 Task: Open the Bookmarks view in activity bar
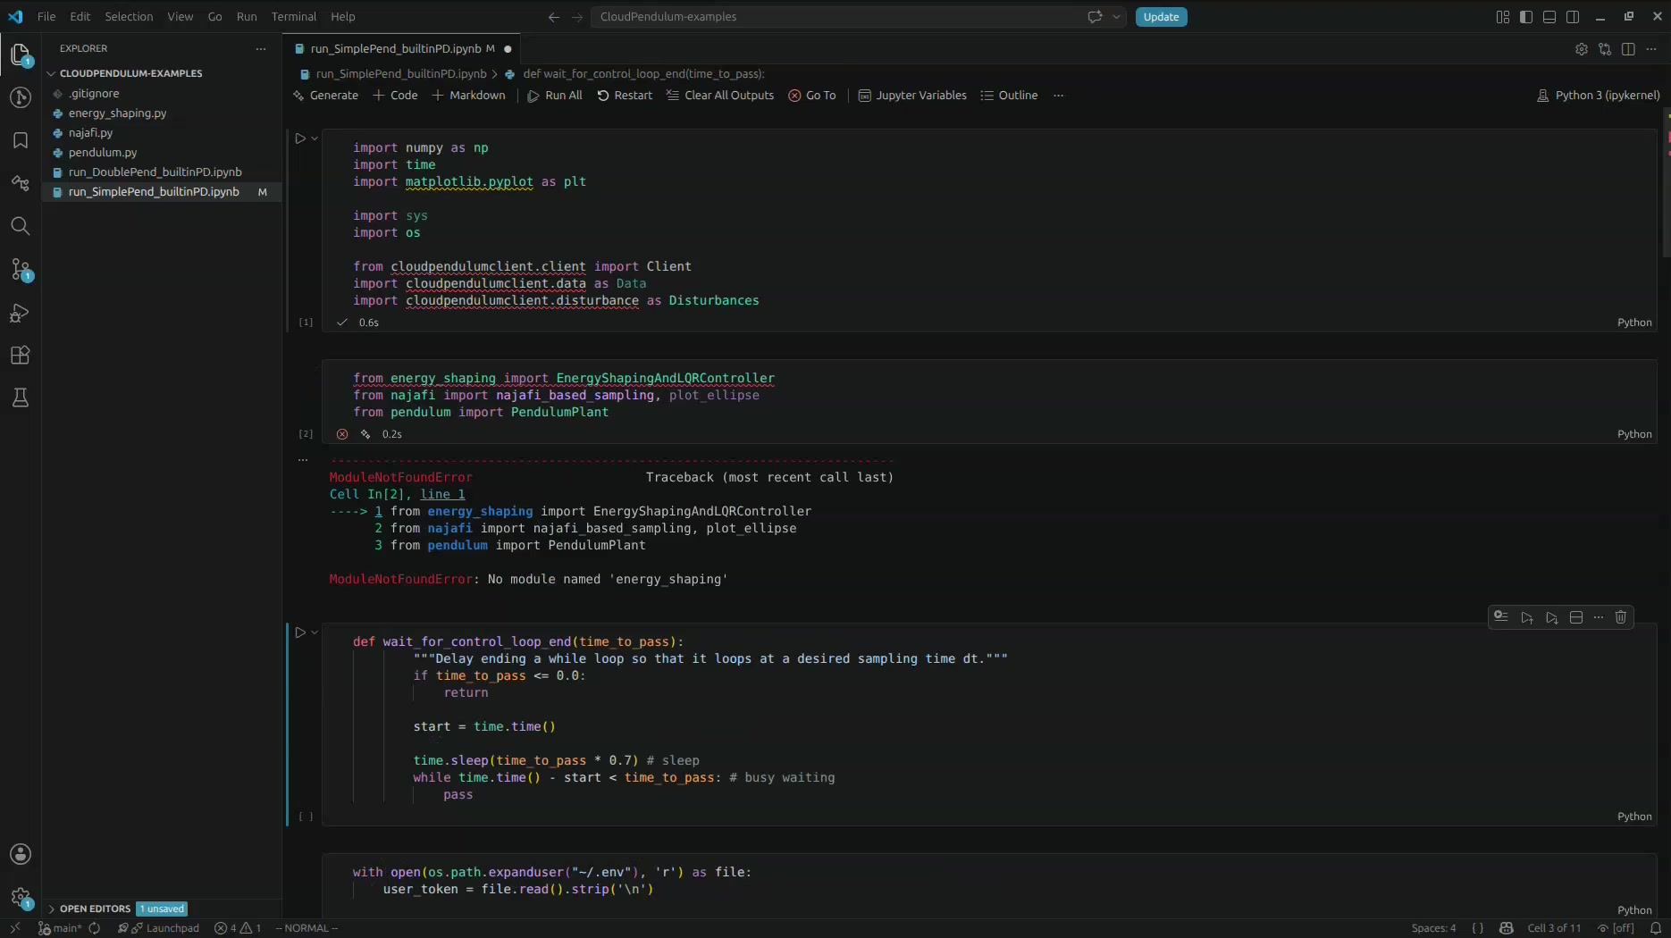pyautogui.click(x=21, y=140)
